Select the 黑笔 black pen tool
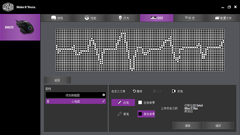 coord(123,114)
